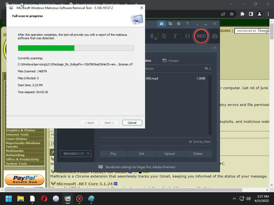Open tab search dropdown chevron in browser
Screen dimensions: 274x205
[231, 4]
